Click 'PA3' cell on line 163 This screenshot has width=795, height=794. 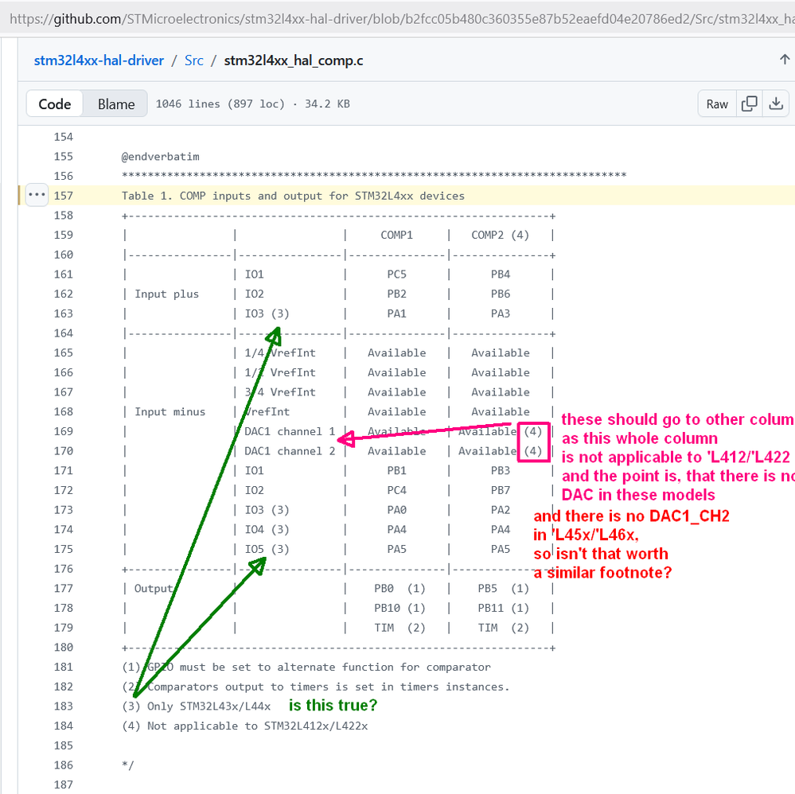point(501,313)
